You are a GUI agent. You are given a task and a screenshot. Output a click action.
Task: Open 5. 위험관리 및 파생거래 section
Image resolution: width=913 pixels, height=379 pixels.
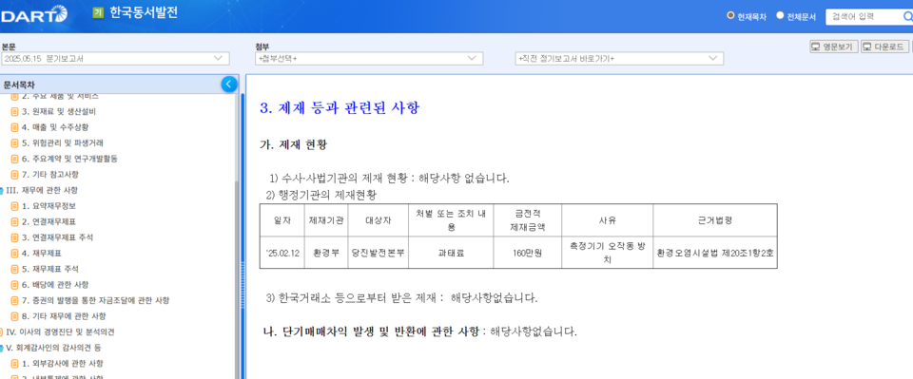point(63,143)
